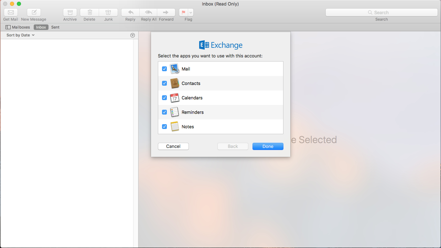Viewport: 441px width, 248px height.
Task: Click the Reminders app icon in list
Action: (x=175, y=112)
